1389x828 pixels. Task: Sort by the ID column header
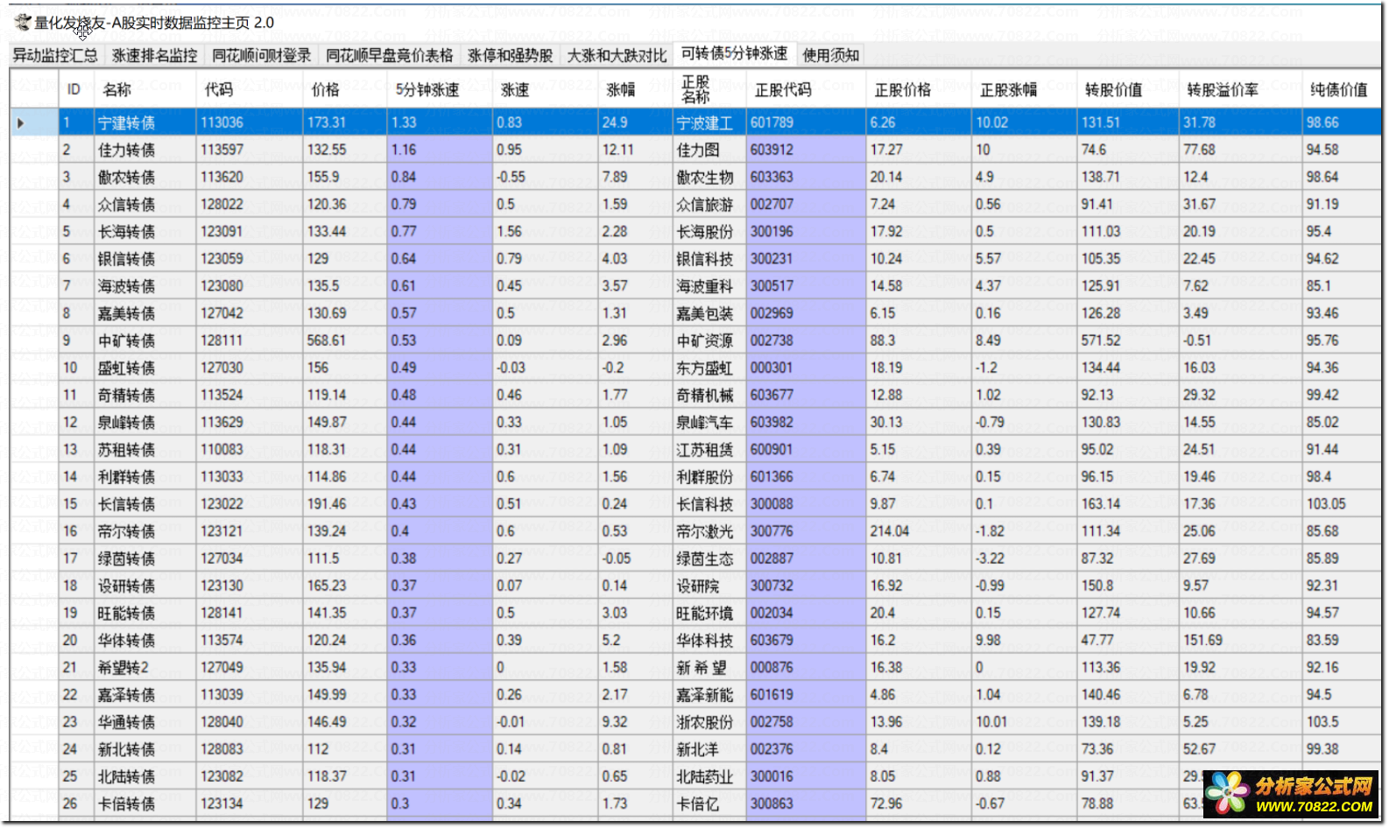pyautogui.click(x=76, y=89)
